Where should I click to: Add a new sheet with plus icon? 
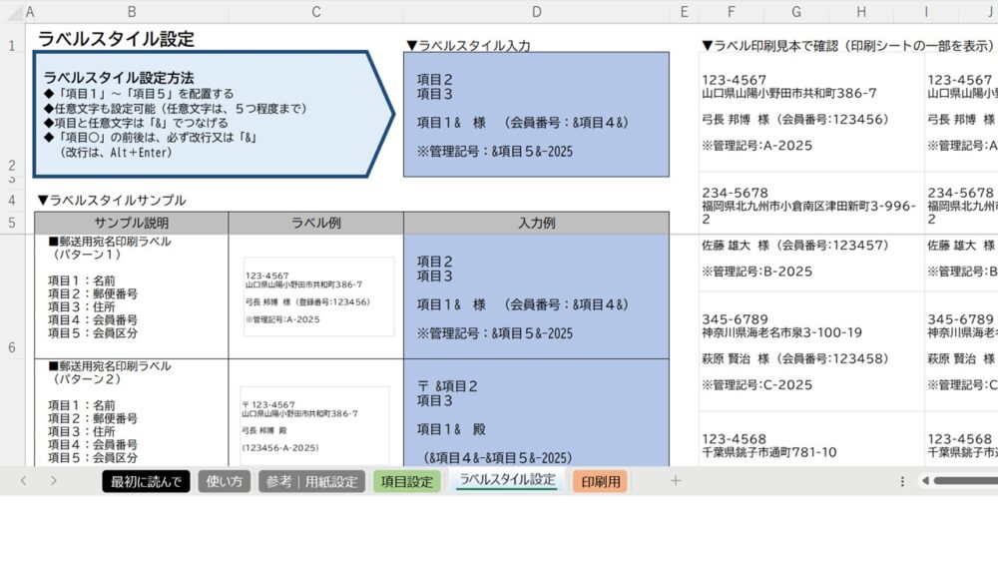[676, 481]
